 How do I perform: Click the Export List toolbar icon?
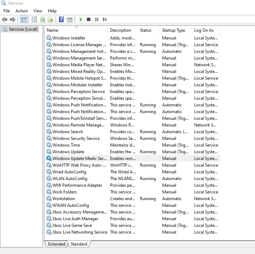[x=51, y=19]
